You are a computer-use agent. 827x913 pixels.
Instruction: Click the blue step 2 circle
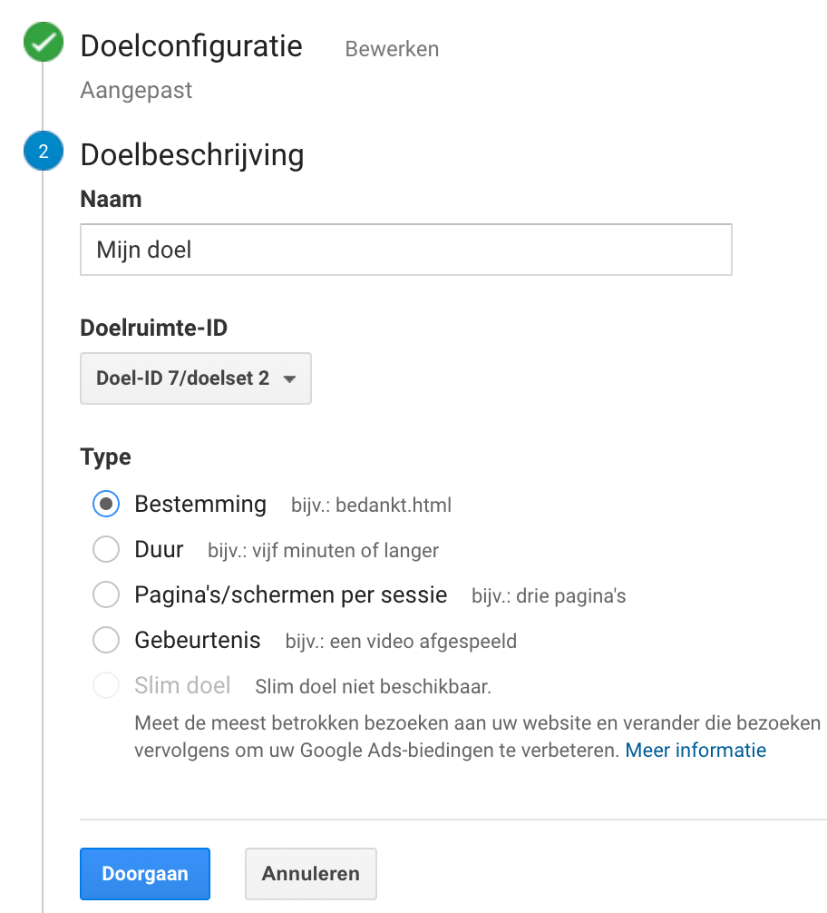43,152
